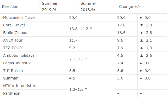Viewport: 167px width, 97px height.
Task: Click the Pantheon row name
Action: click(12, 93)
